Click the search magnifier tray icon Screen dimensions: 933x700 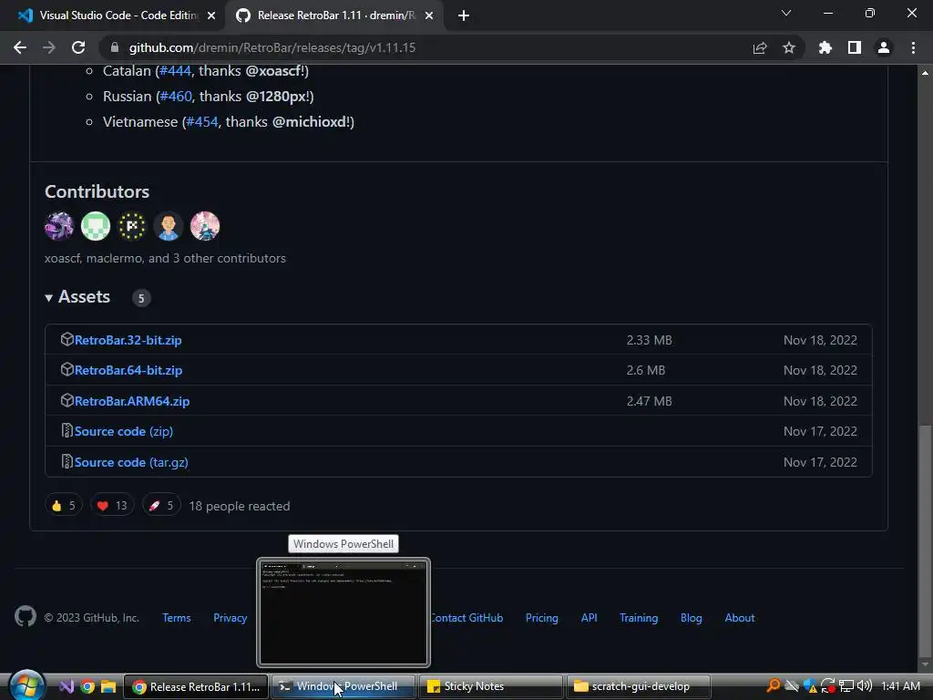[x=773, y=686]
